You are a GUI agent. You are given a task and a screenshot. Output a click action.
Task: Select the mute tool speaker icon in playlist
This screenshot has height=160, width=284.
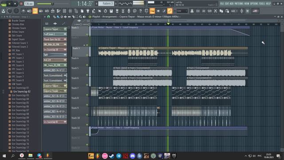pyautogui.click(x=65, y=17)
